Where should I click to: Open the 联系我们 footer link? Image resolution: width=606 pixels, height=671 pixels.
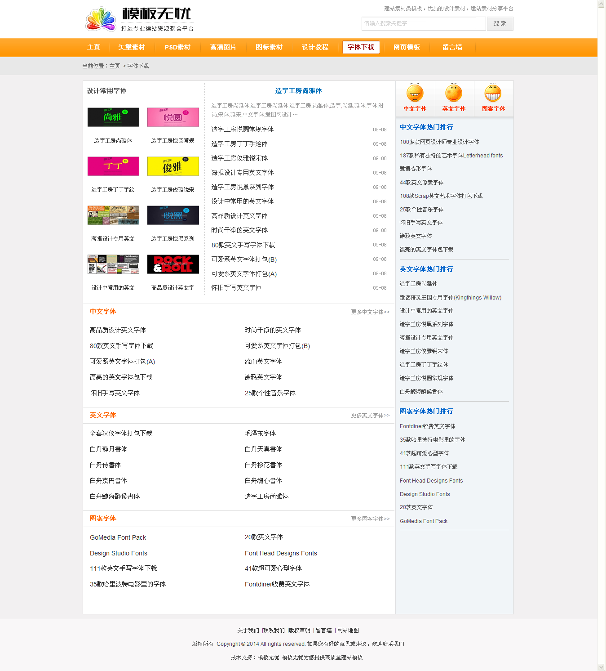coord(274,631)
